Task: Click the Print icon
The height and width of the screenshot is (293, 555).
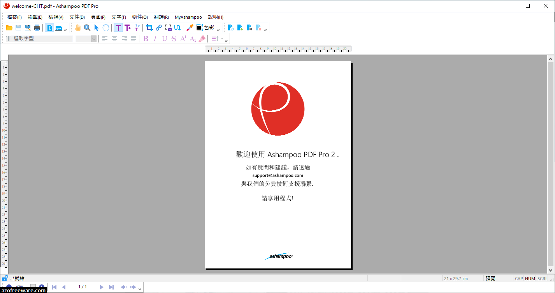Action: 37,28
